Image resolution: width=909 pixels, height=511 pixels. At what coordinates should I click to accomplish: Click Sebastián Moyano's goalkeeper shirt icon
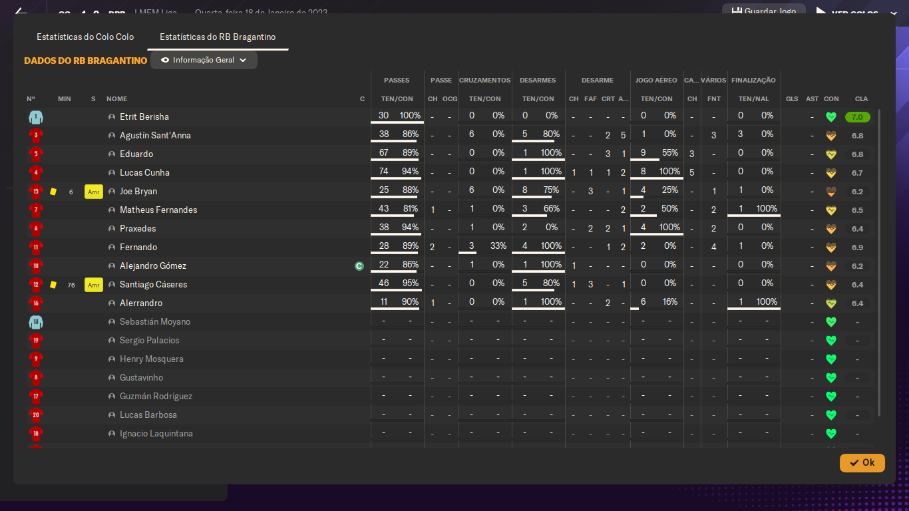tap(36, 322)
